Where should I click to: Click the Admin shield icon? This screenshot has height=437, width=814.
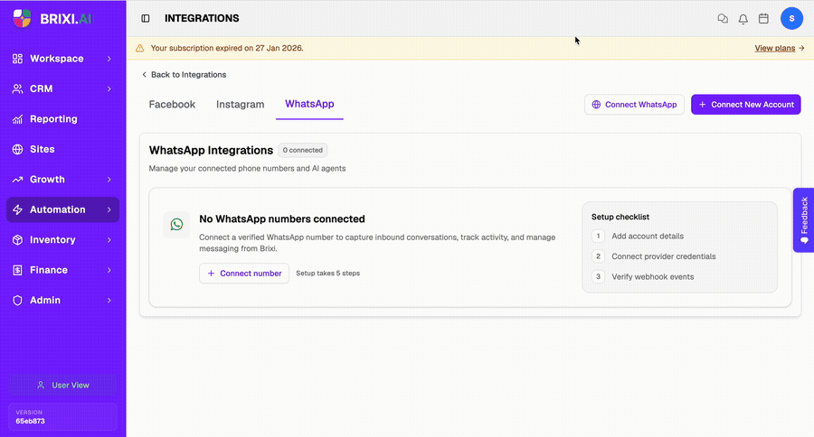[x=18, y=301]
